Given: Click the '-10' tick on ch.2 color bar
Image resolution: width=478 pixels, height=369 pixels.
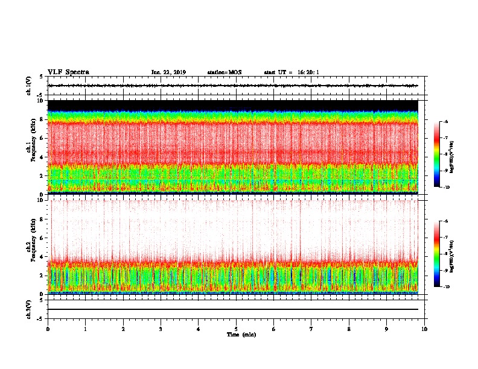Looking at the screenshot, I should pos(446,287).
